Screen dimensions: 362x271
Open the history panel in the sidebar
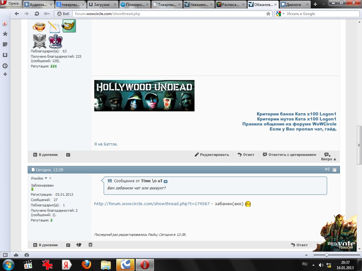5,66
